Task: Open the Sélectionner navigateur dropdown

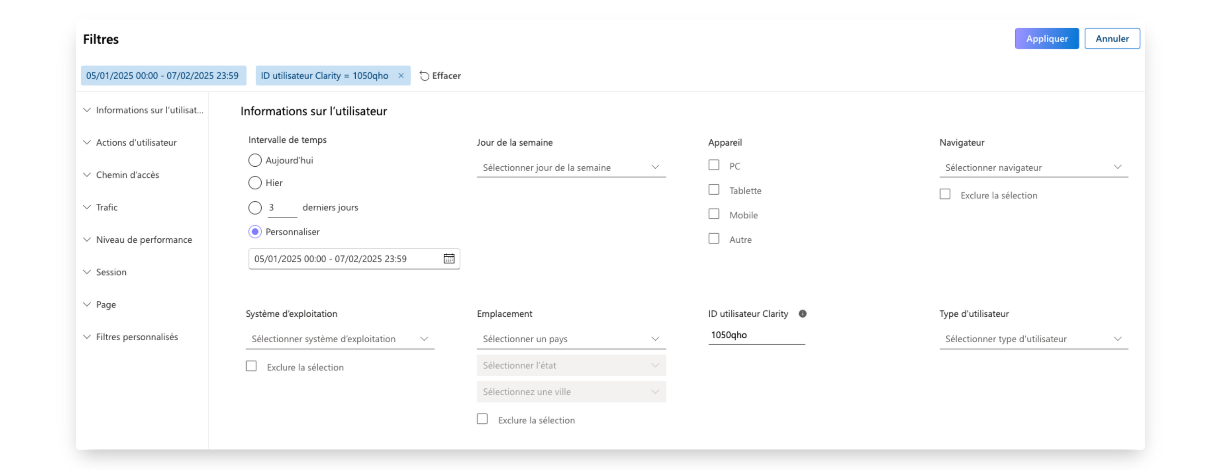Action: [1033, 167]
